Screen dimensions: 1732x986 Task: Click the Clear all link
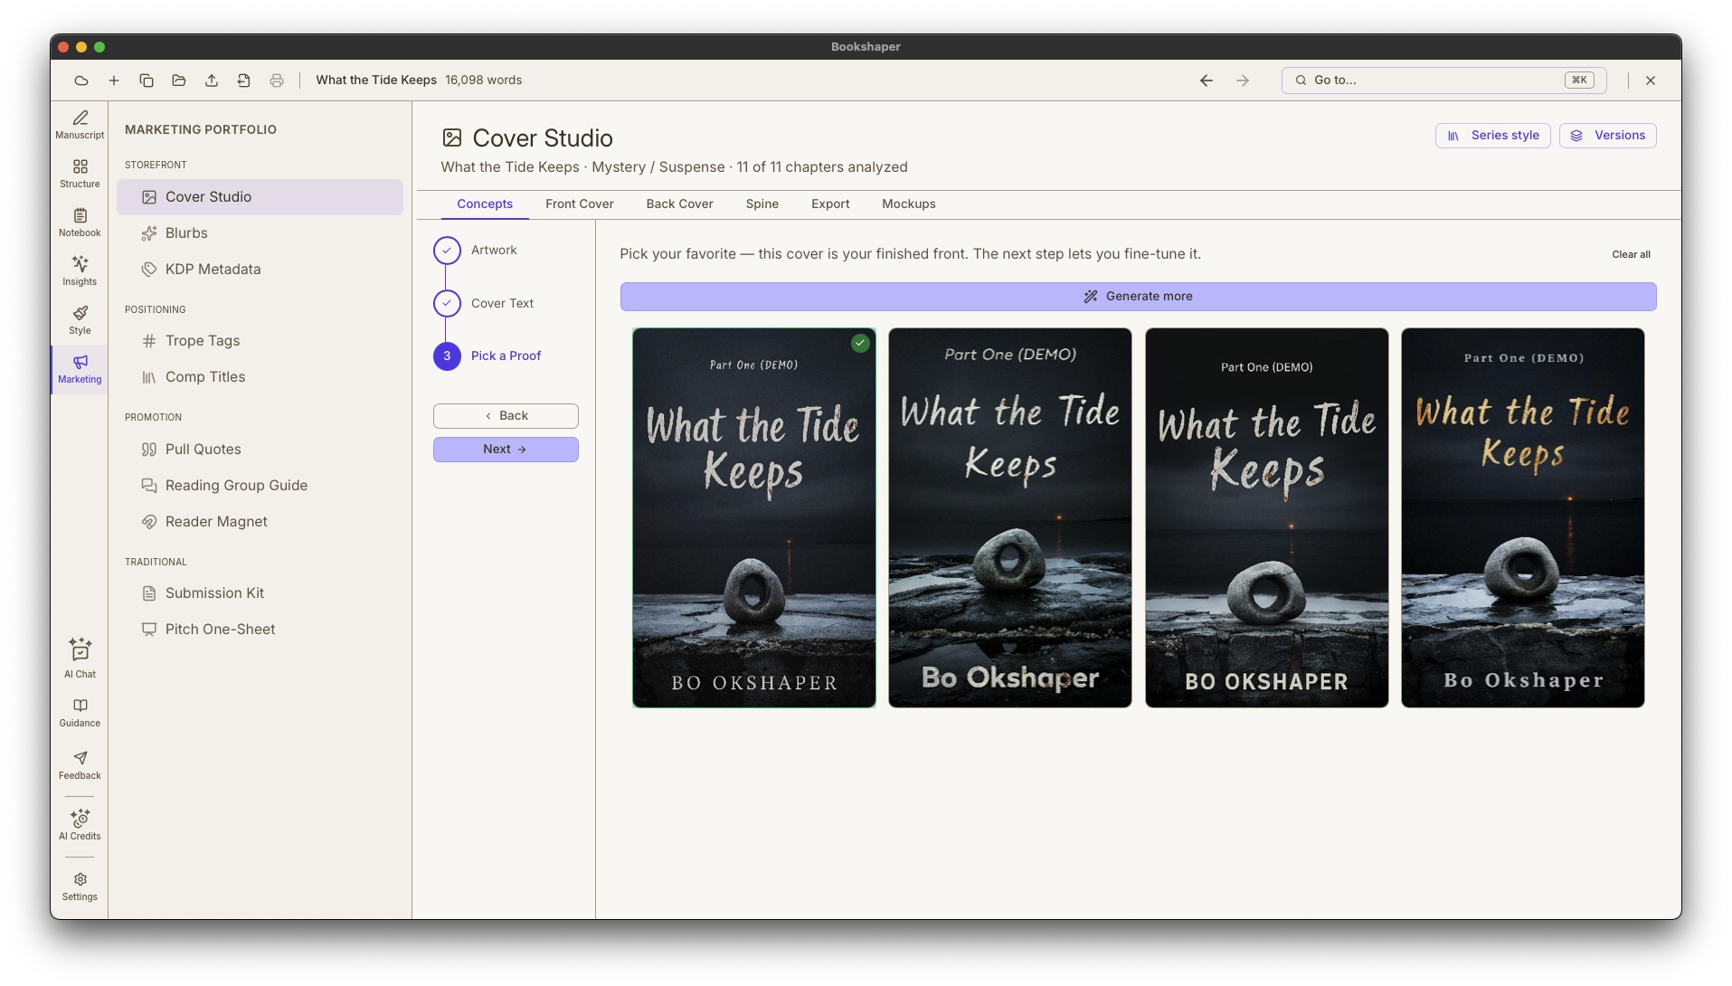coord(1631,255)
